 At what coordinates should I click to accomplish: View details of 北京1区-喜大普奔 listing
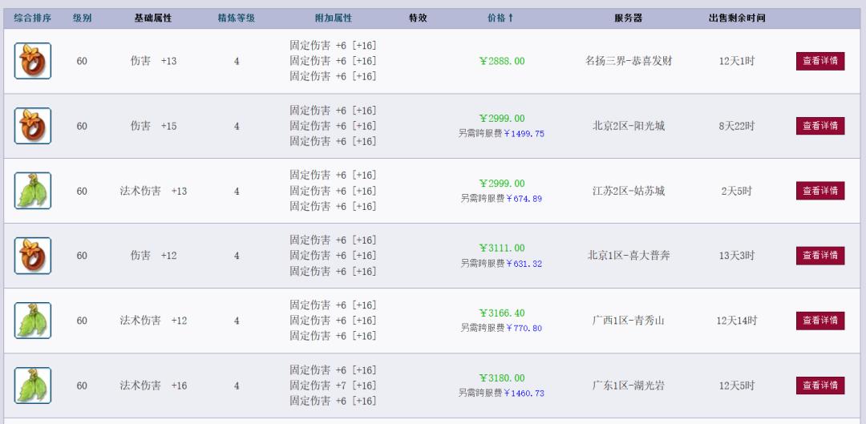tap(820, 256)
